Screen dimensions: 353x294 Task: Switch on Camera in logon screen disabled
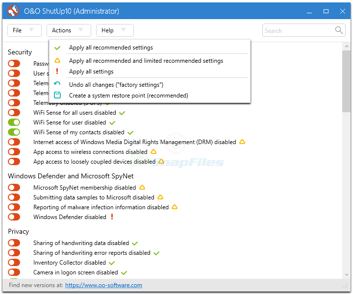pyautogui.click(x=14, y=272)
